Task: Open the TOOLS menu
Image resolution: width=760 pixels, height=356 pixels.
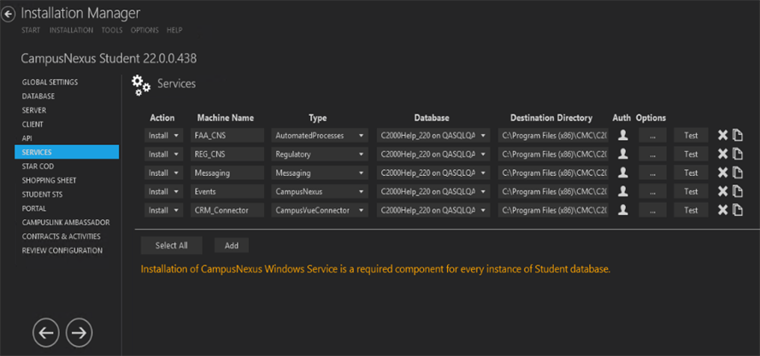Action: pyautogui.click(x=112, y=30)
